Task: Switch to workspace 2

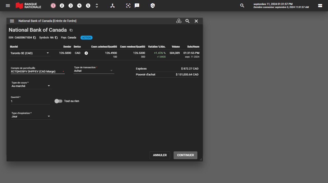Action: click(x=62, y=6)
